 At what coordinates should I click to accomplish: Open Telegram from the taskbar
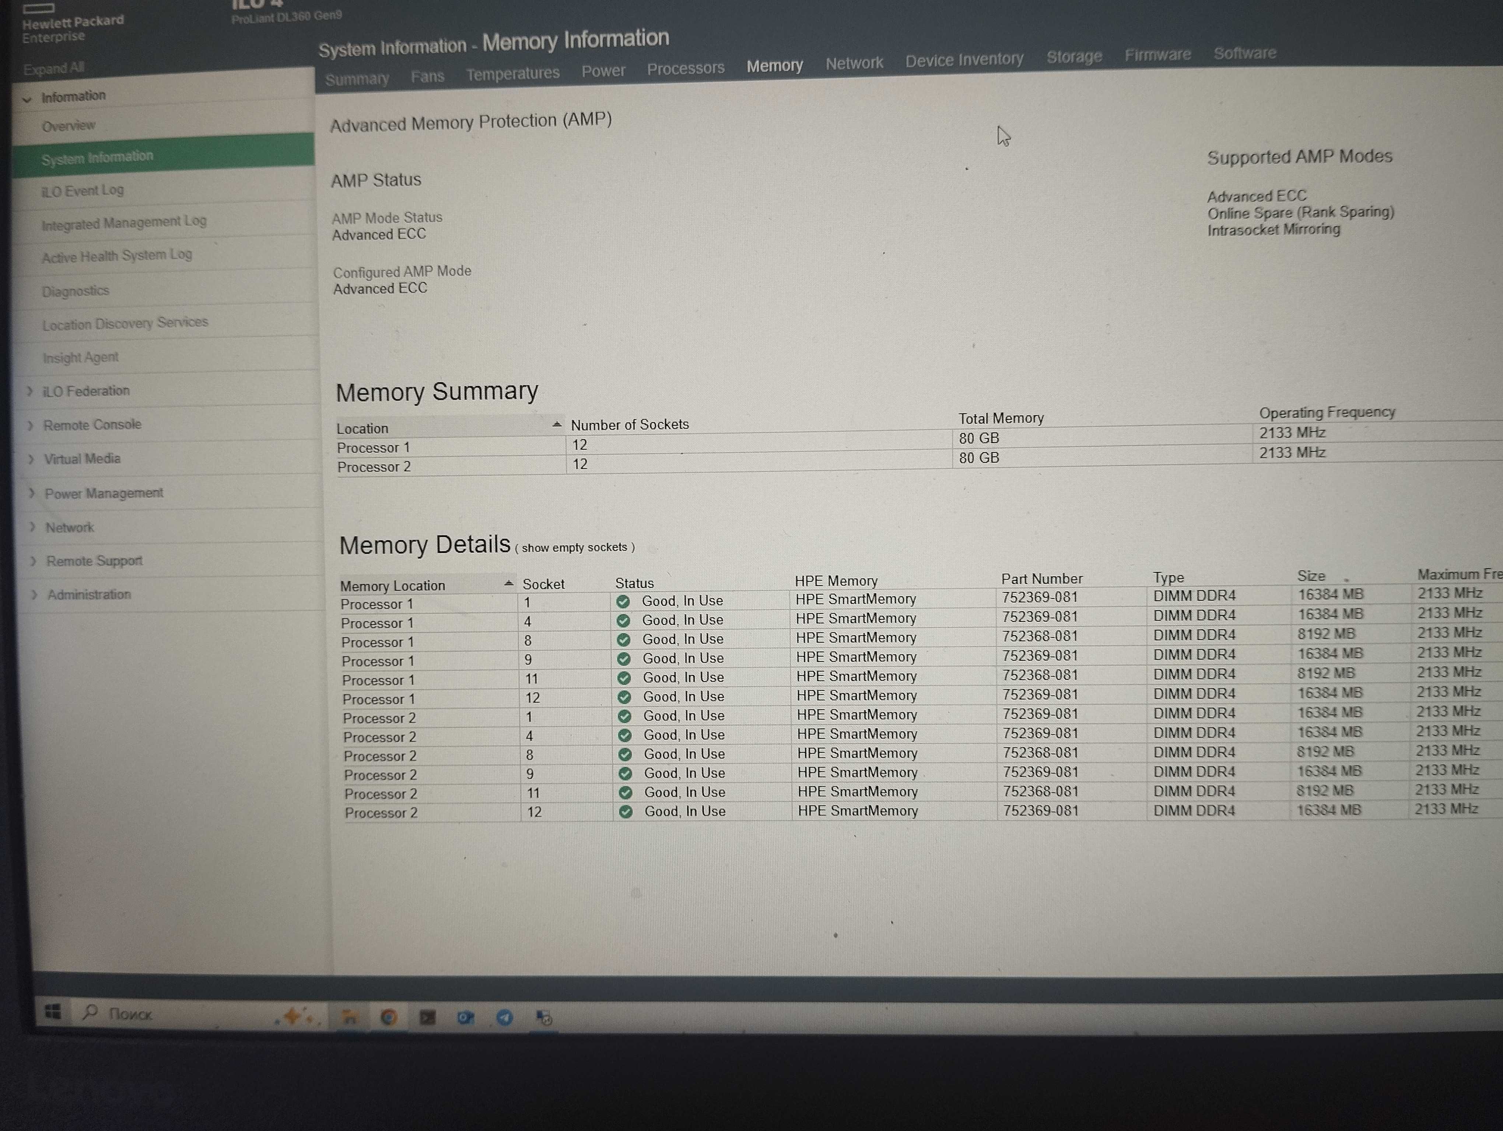[x=504, y=1017]
